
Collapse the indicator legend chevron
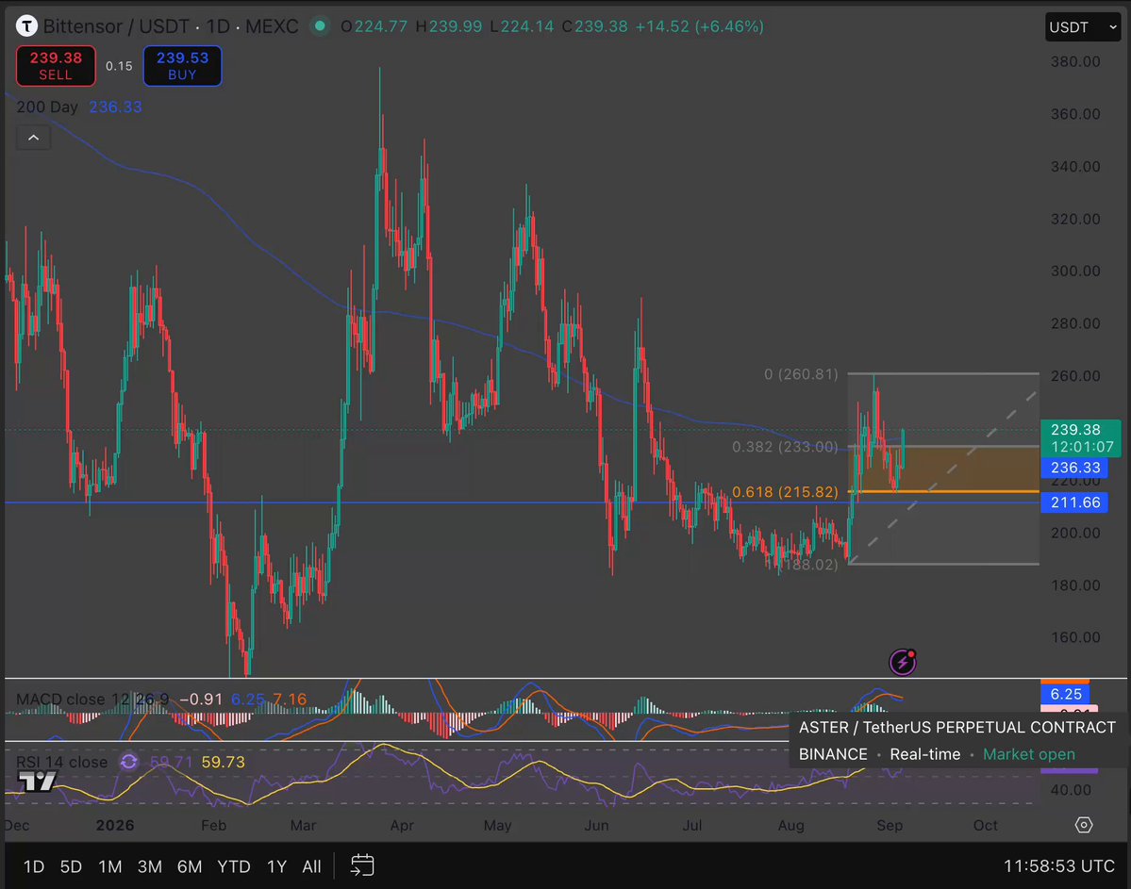pyautogui.click(x=33, y=138)
